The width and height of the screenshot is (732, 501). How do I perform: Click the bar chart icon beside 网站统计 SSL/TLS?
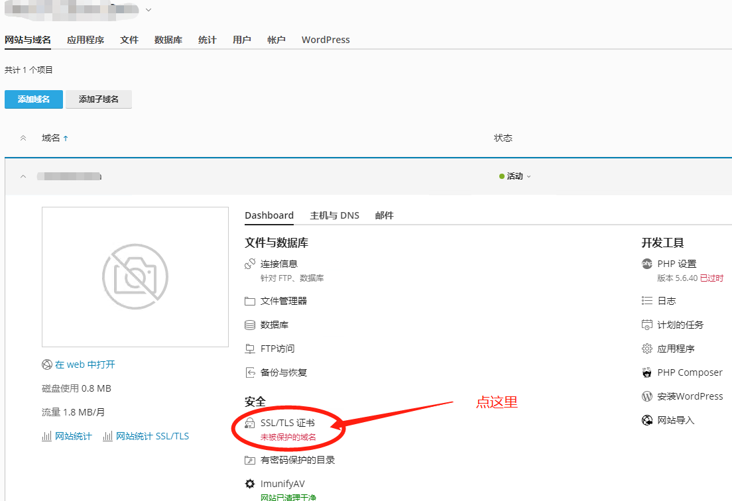tap(108, 436)
